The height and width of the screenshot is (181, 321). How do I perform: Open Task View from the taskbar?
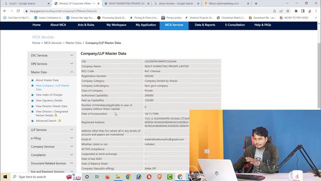click(x=97, y=176)
